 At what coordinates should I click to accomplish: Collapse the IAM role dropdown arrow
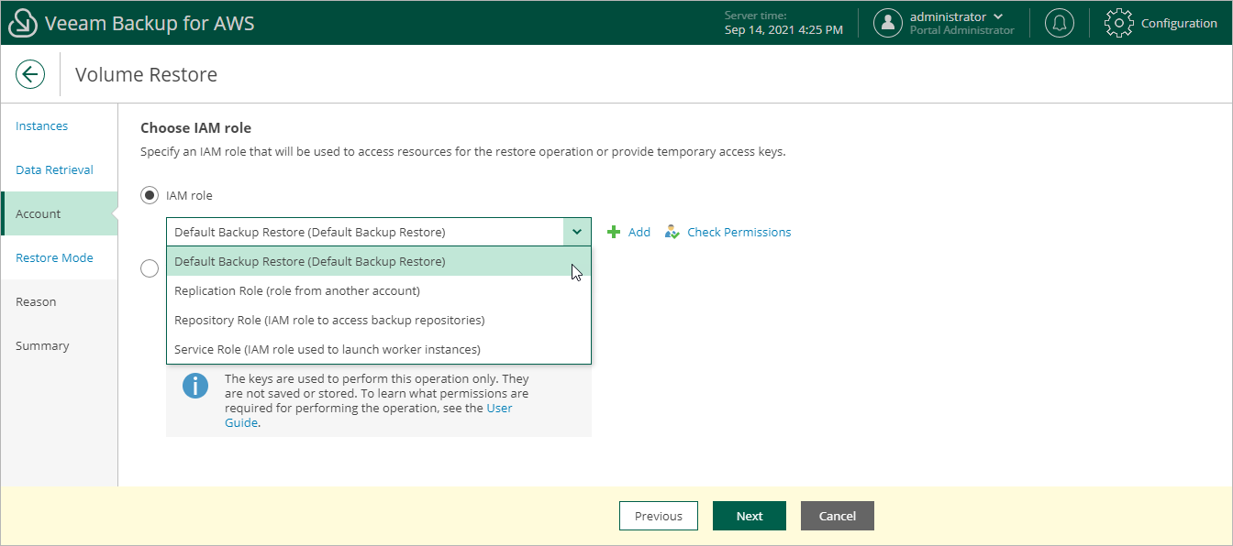click(x=577, y=232)
